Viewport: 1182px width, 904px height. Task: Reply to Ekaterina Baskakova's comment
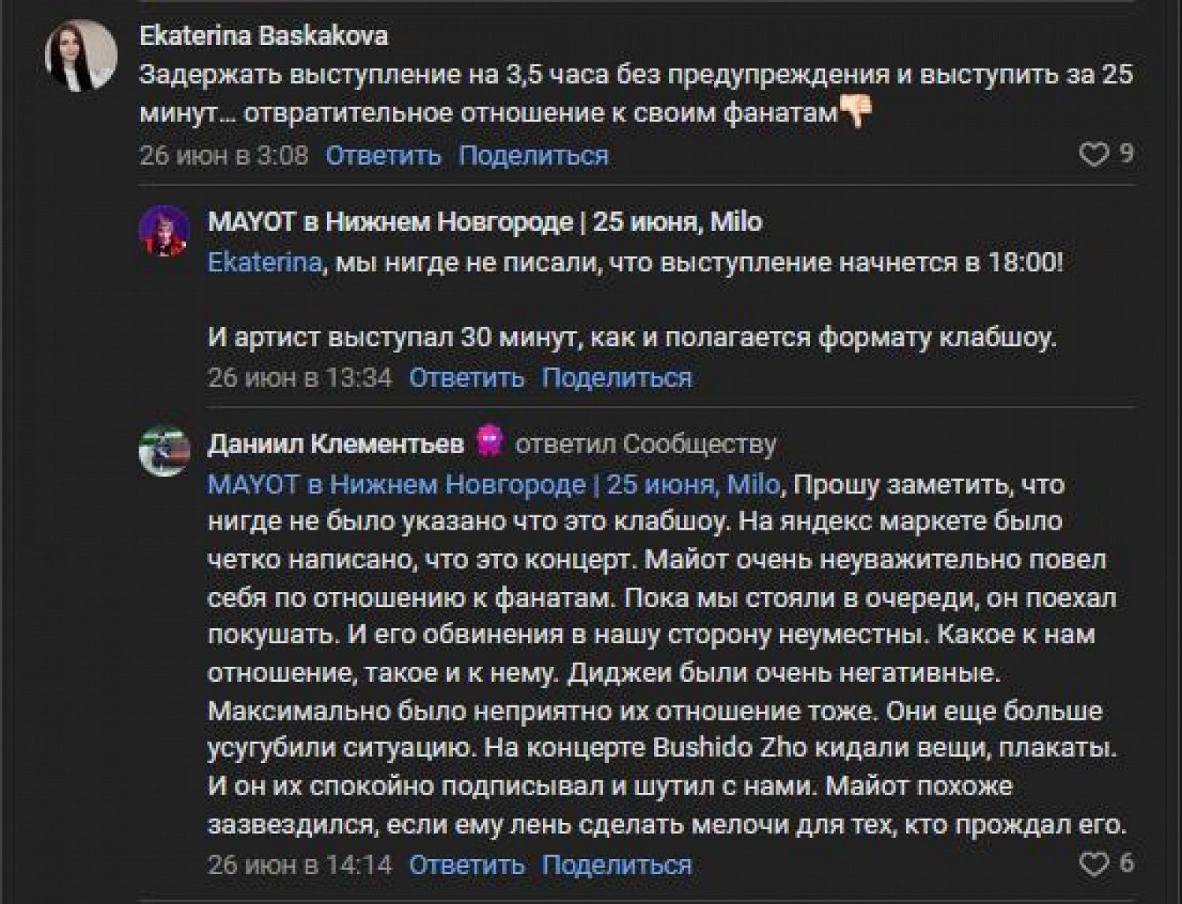tap(383, 155)
